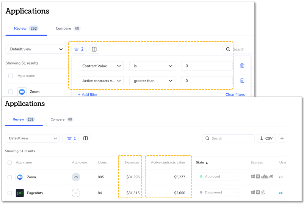Sort by Users column header

102,163
